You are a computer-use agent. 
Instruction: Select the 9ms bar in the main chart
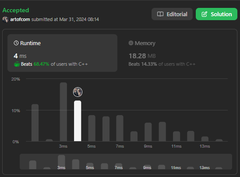[x=148, y=132]
